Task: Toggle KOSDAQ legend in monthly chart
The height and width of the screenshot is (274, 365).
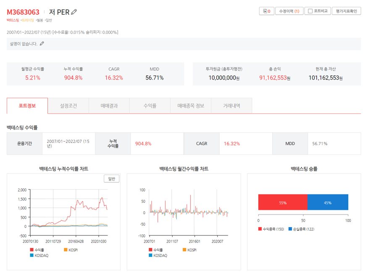Action: [158, 256]
